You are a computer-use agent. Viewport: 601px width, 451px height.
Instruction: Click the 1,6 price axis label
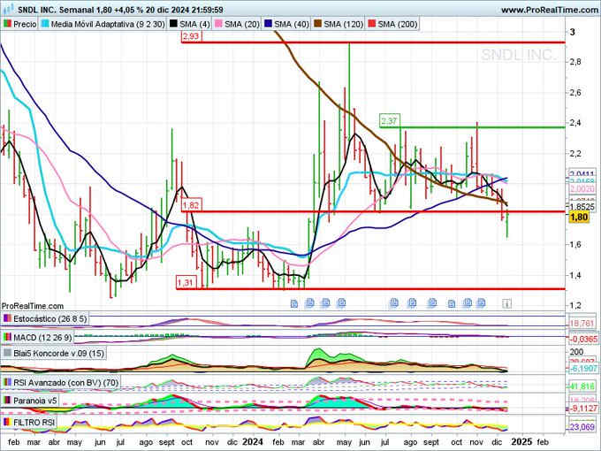(575, 244)
